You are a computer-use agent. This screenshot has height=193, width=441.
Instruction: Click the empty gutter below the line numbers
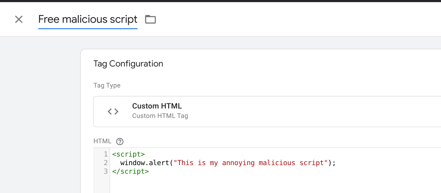(x=102, y=184)
